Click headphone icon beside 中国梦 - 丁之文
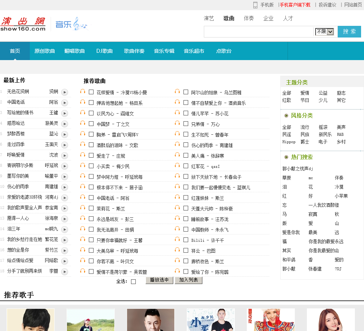The width and height of the screenshot is (364, 331). (83, 123)
